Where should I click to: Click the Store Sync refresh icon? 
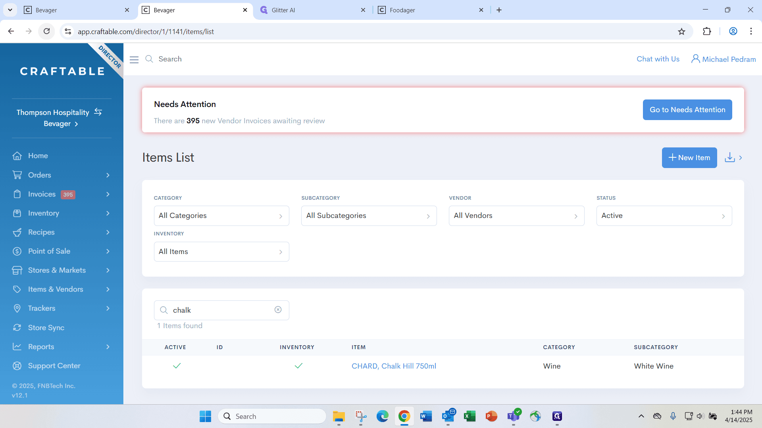[x=17, y=327]
